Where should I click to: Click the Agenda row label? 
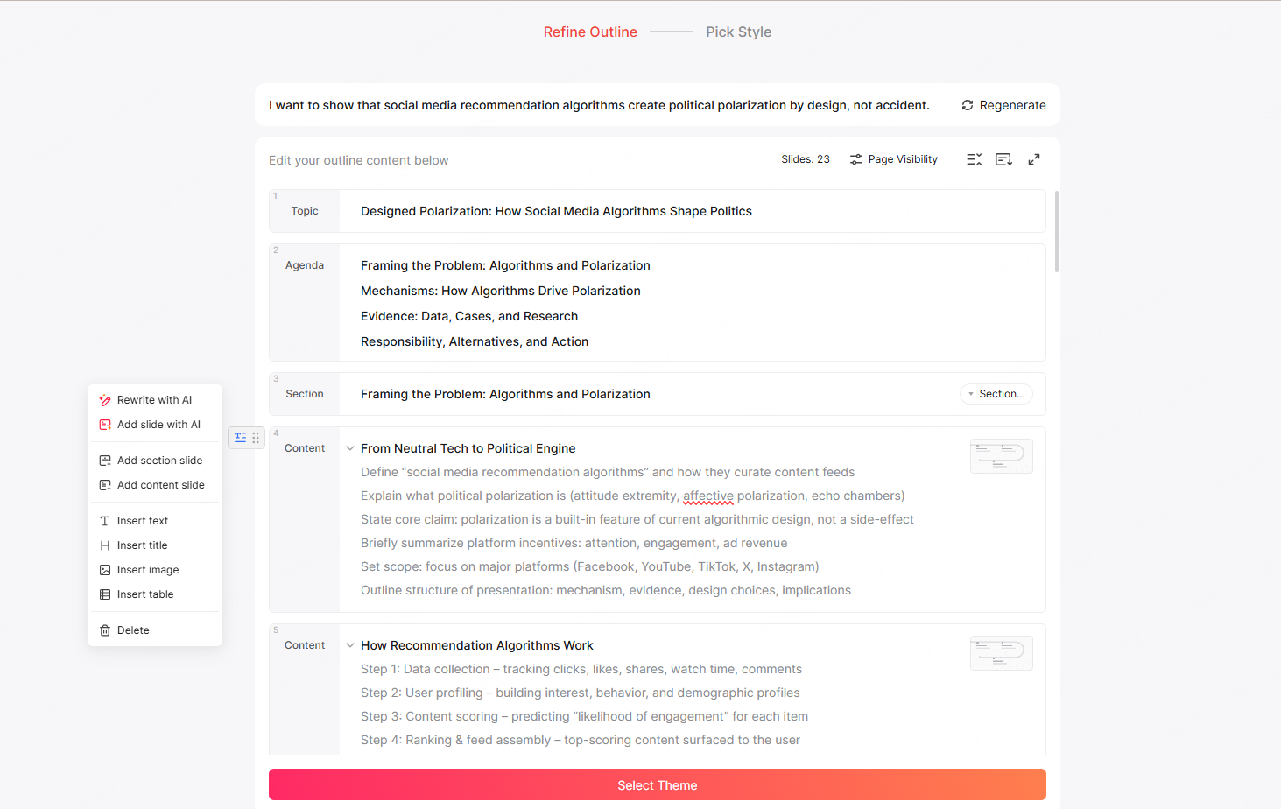[305, 265]
